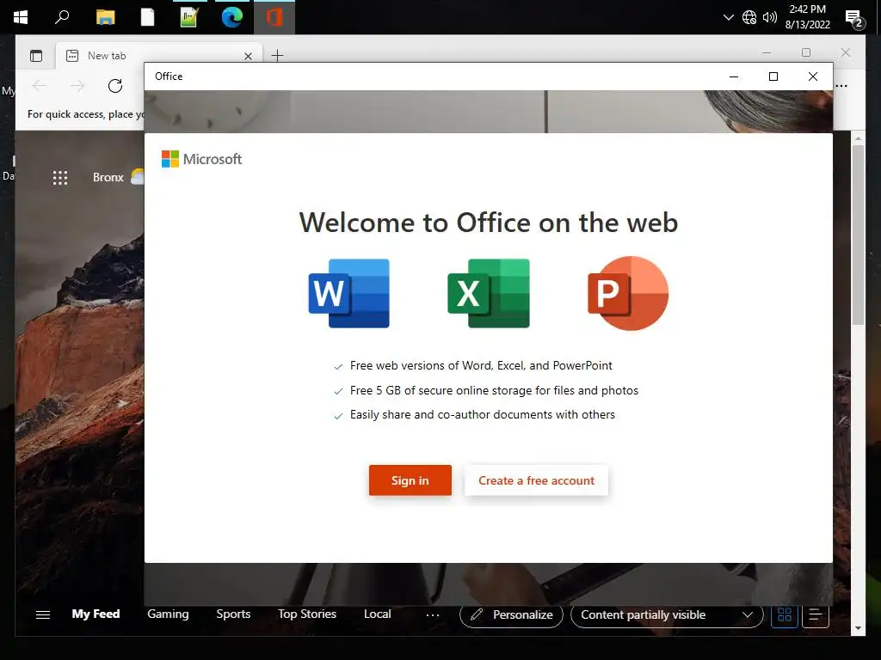Open Edge settings and more menu
The image size is (881, 660).
[x=841, y=86]
